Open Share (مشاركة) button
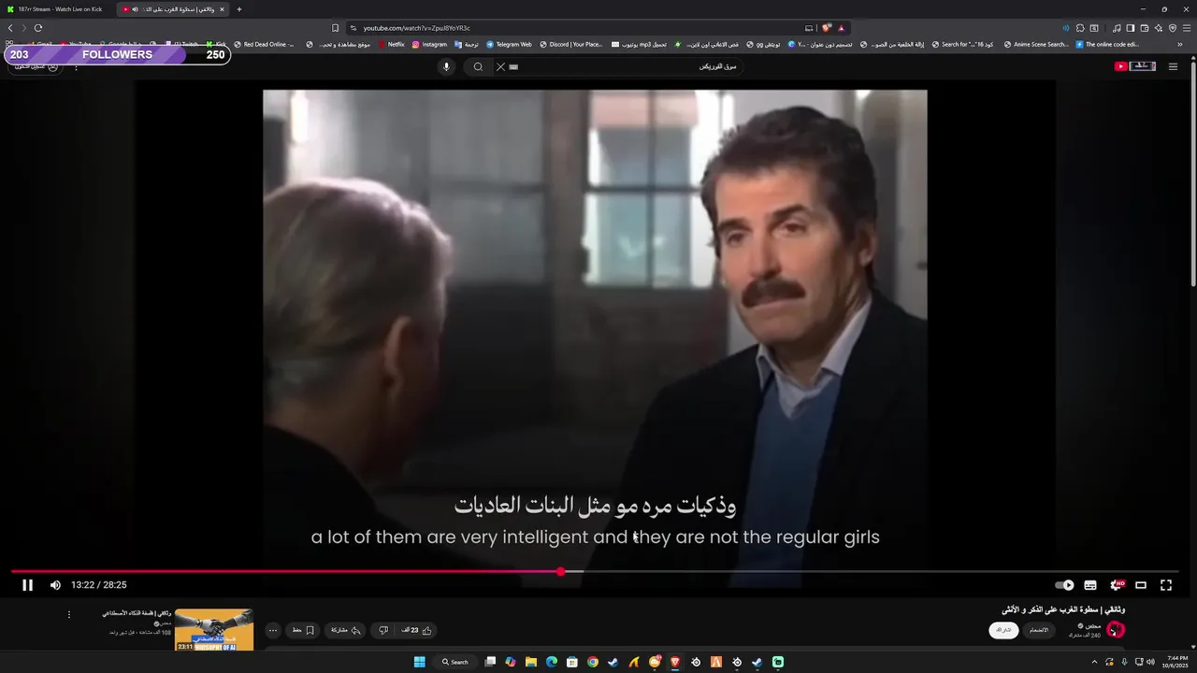The width and height of the screenshot is (1197, 673). (x=345, y=630)
